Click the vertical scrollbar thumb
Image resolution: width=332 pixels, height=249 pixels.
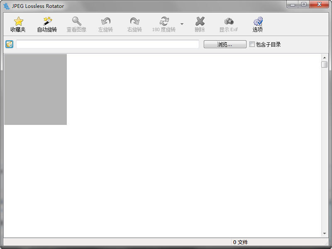coord(325,64)
